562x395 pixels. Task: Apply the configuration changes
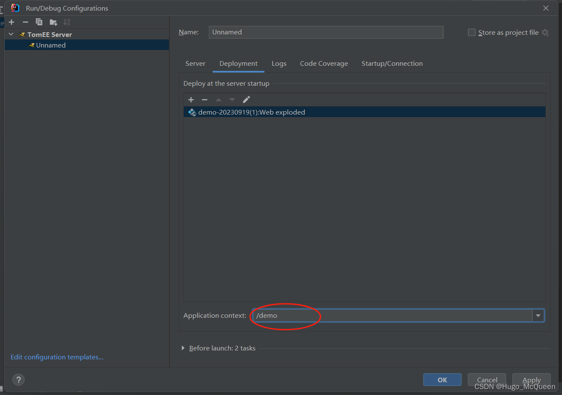click(531, 380)
